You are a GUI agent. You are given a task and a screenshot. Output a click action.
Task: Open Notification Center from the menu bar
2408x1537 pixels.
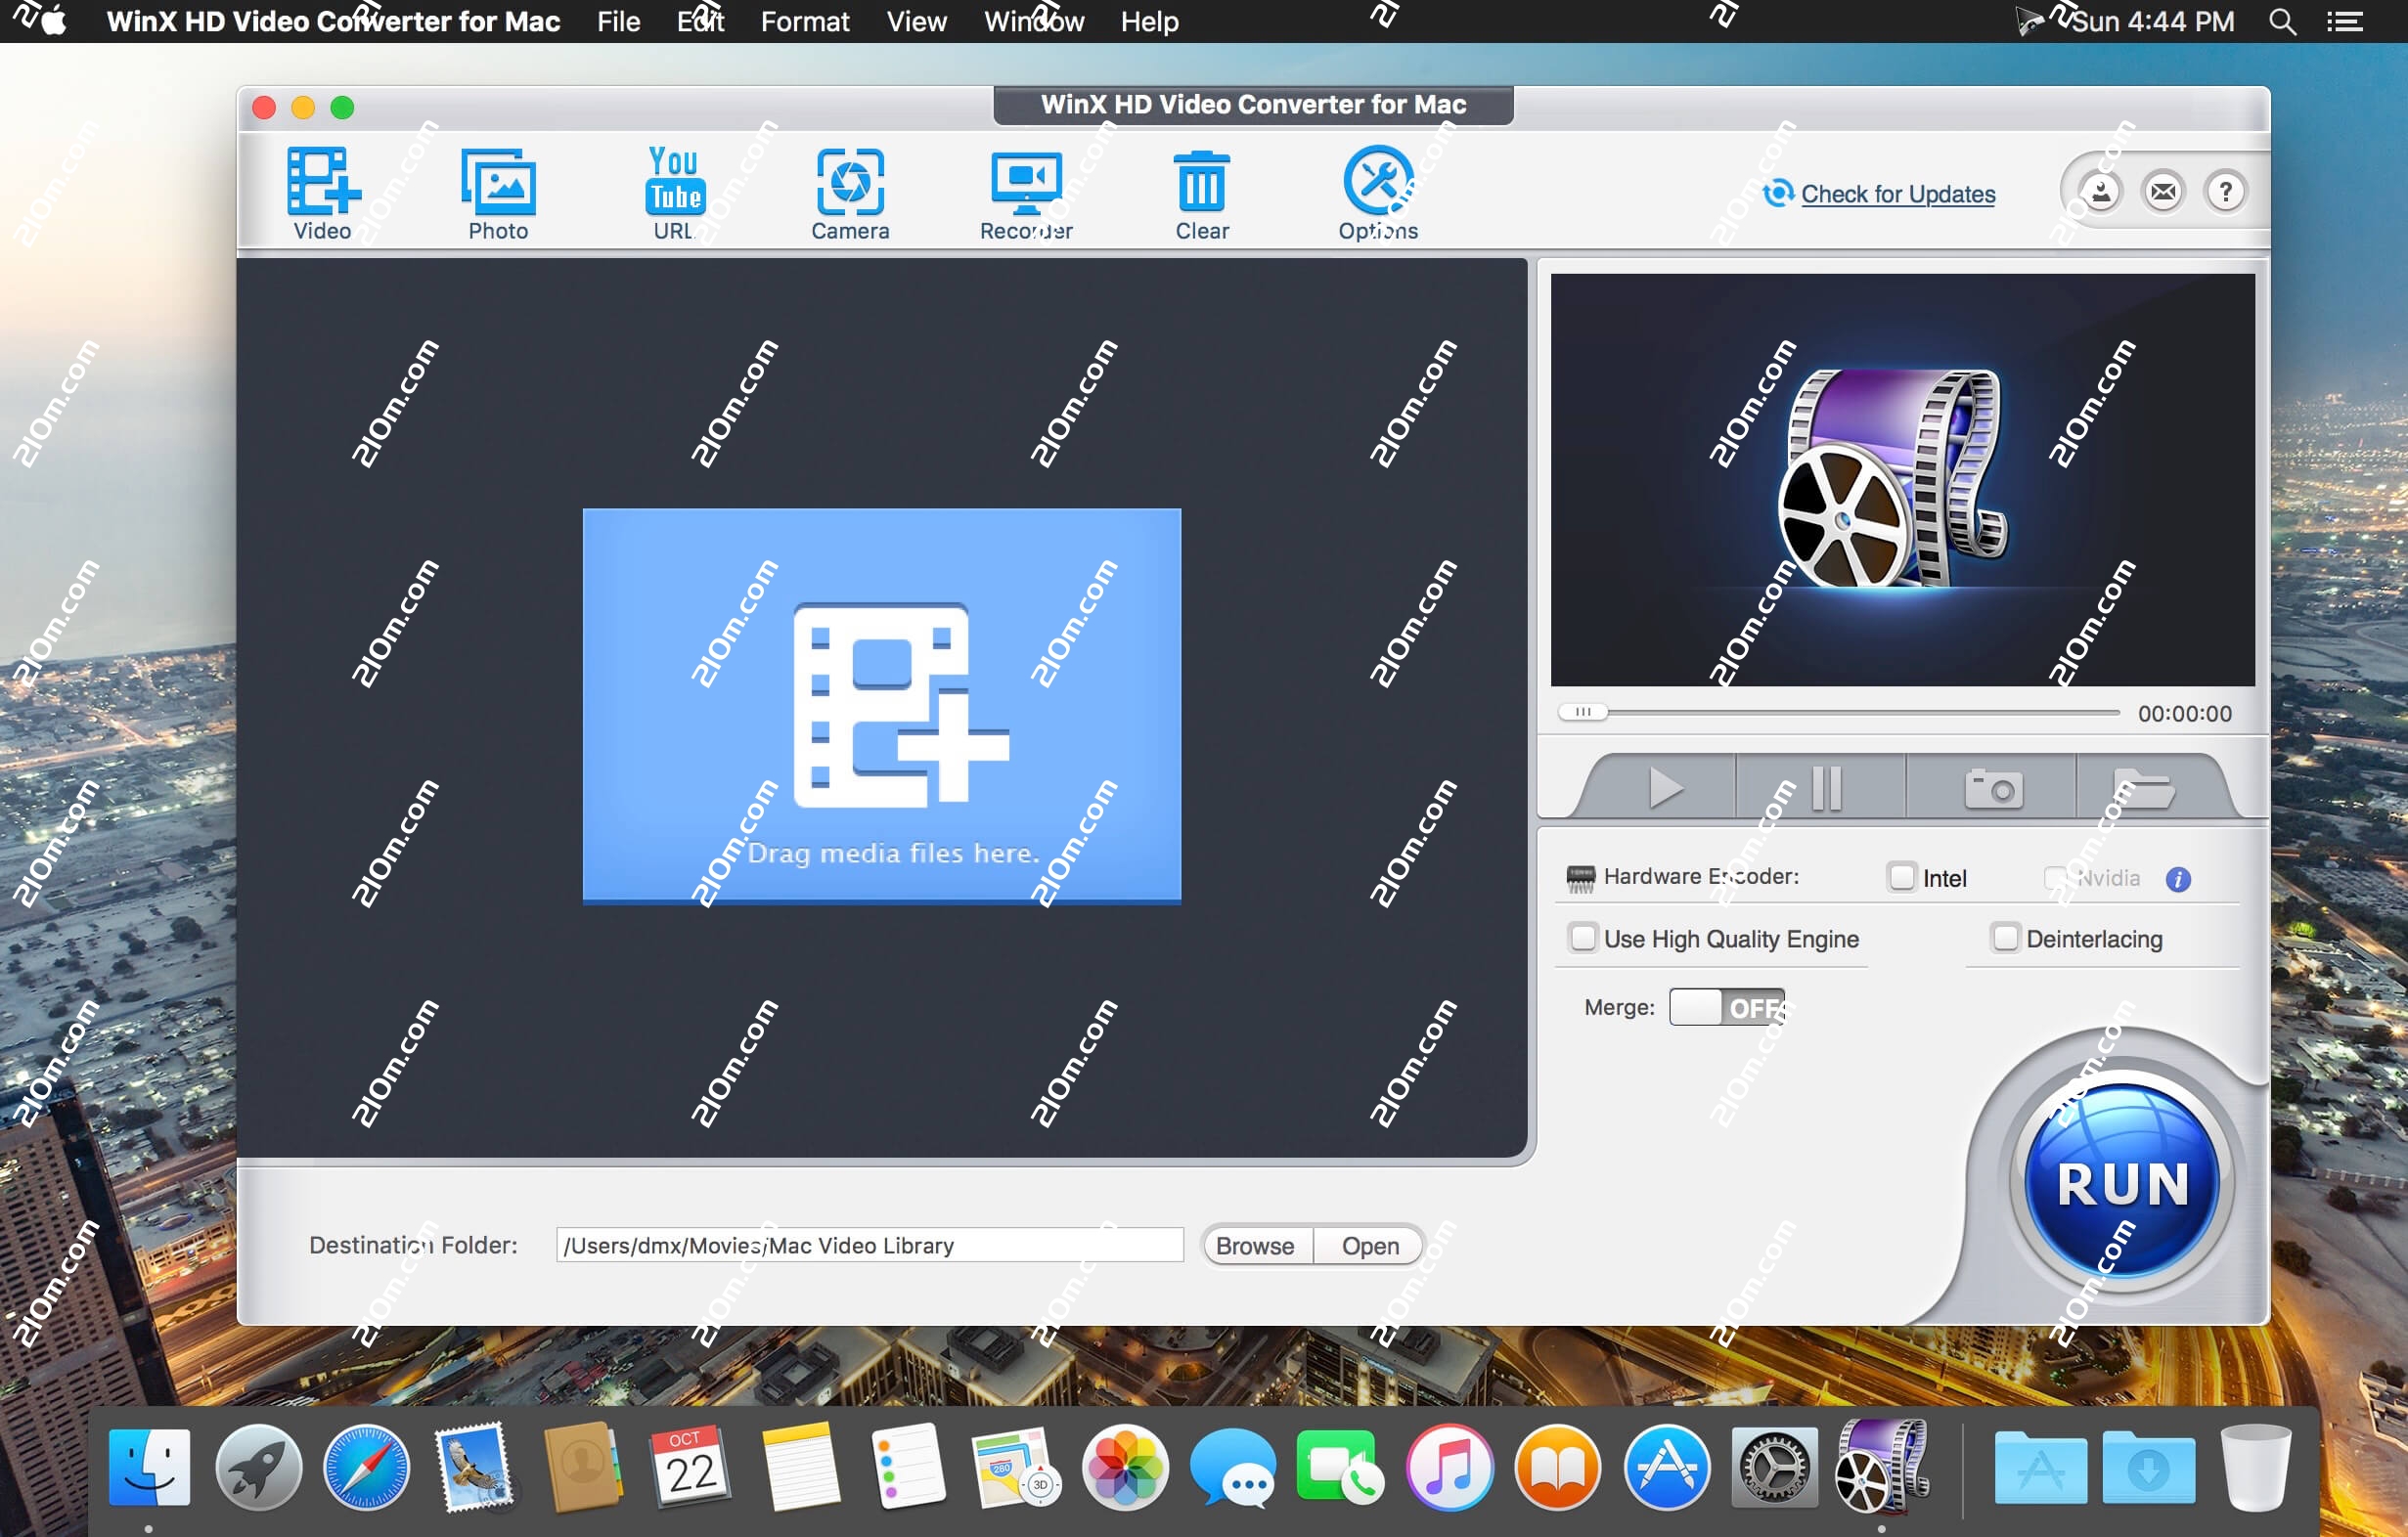click(x=2346, y=21)
